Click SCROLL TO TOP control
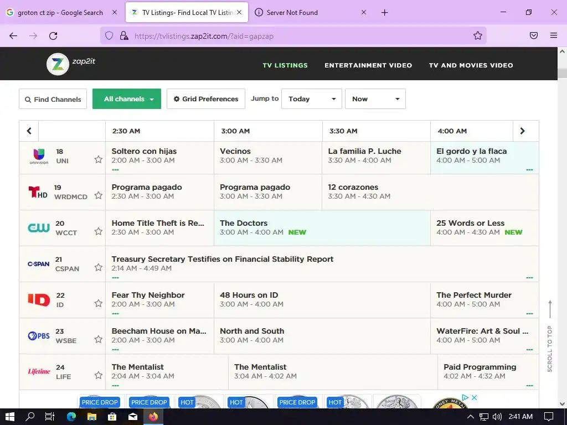The height and width of the screenshot is (425, 567). click(x=550, y=336)
